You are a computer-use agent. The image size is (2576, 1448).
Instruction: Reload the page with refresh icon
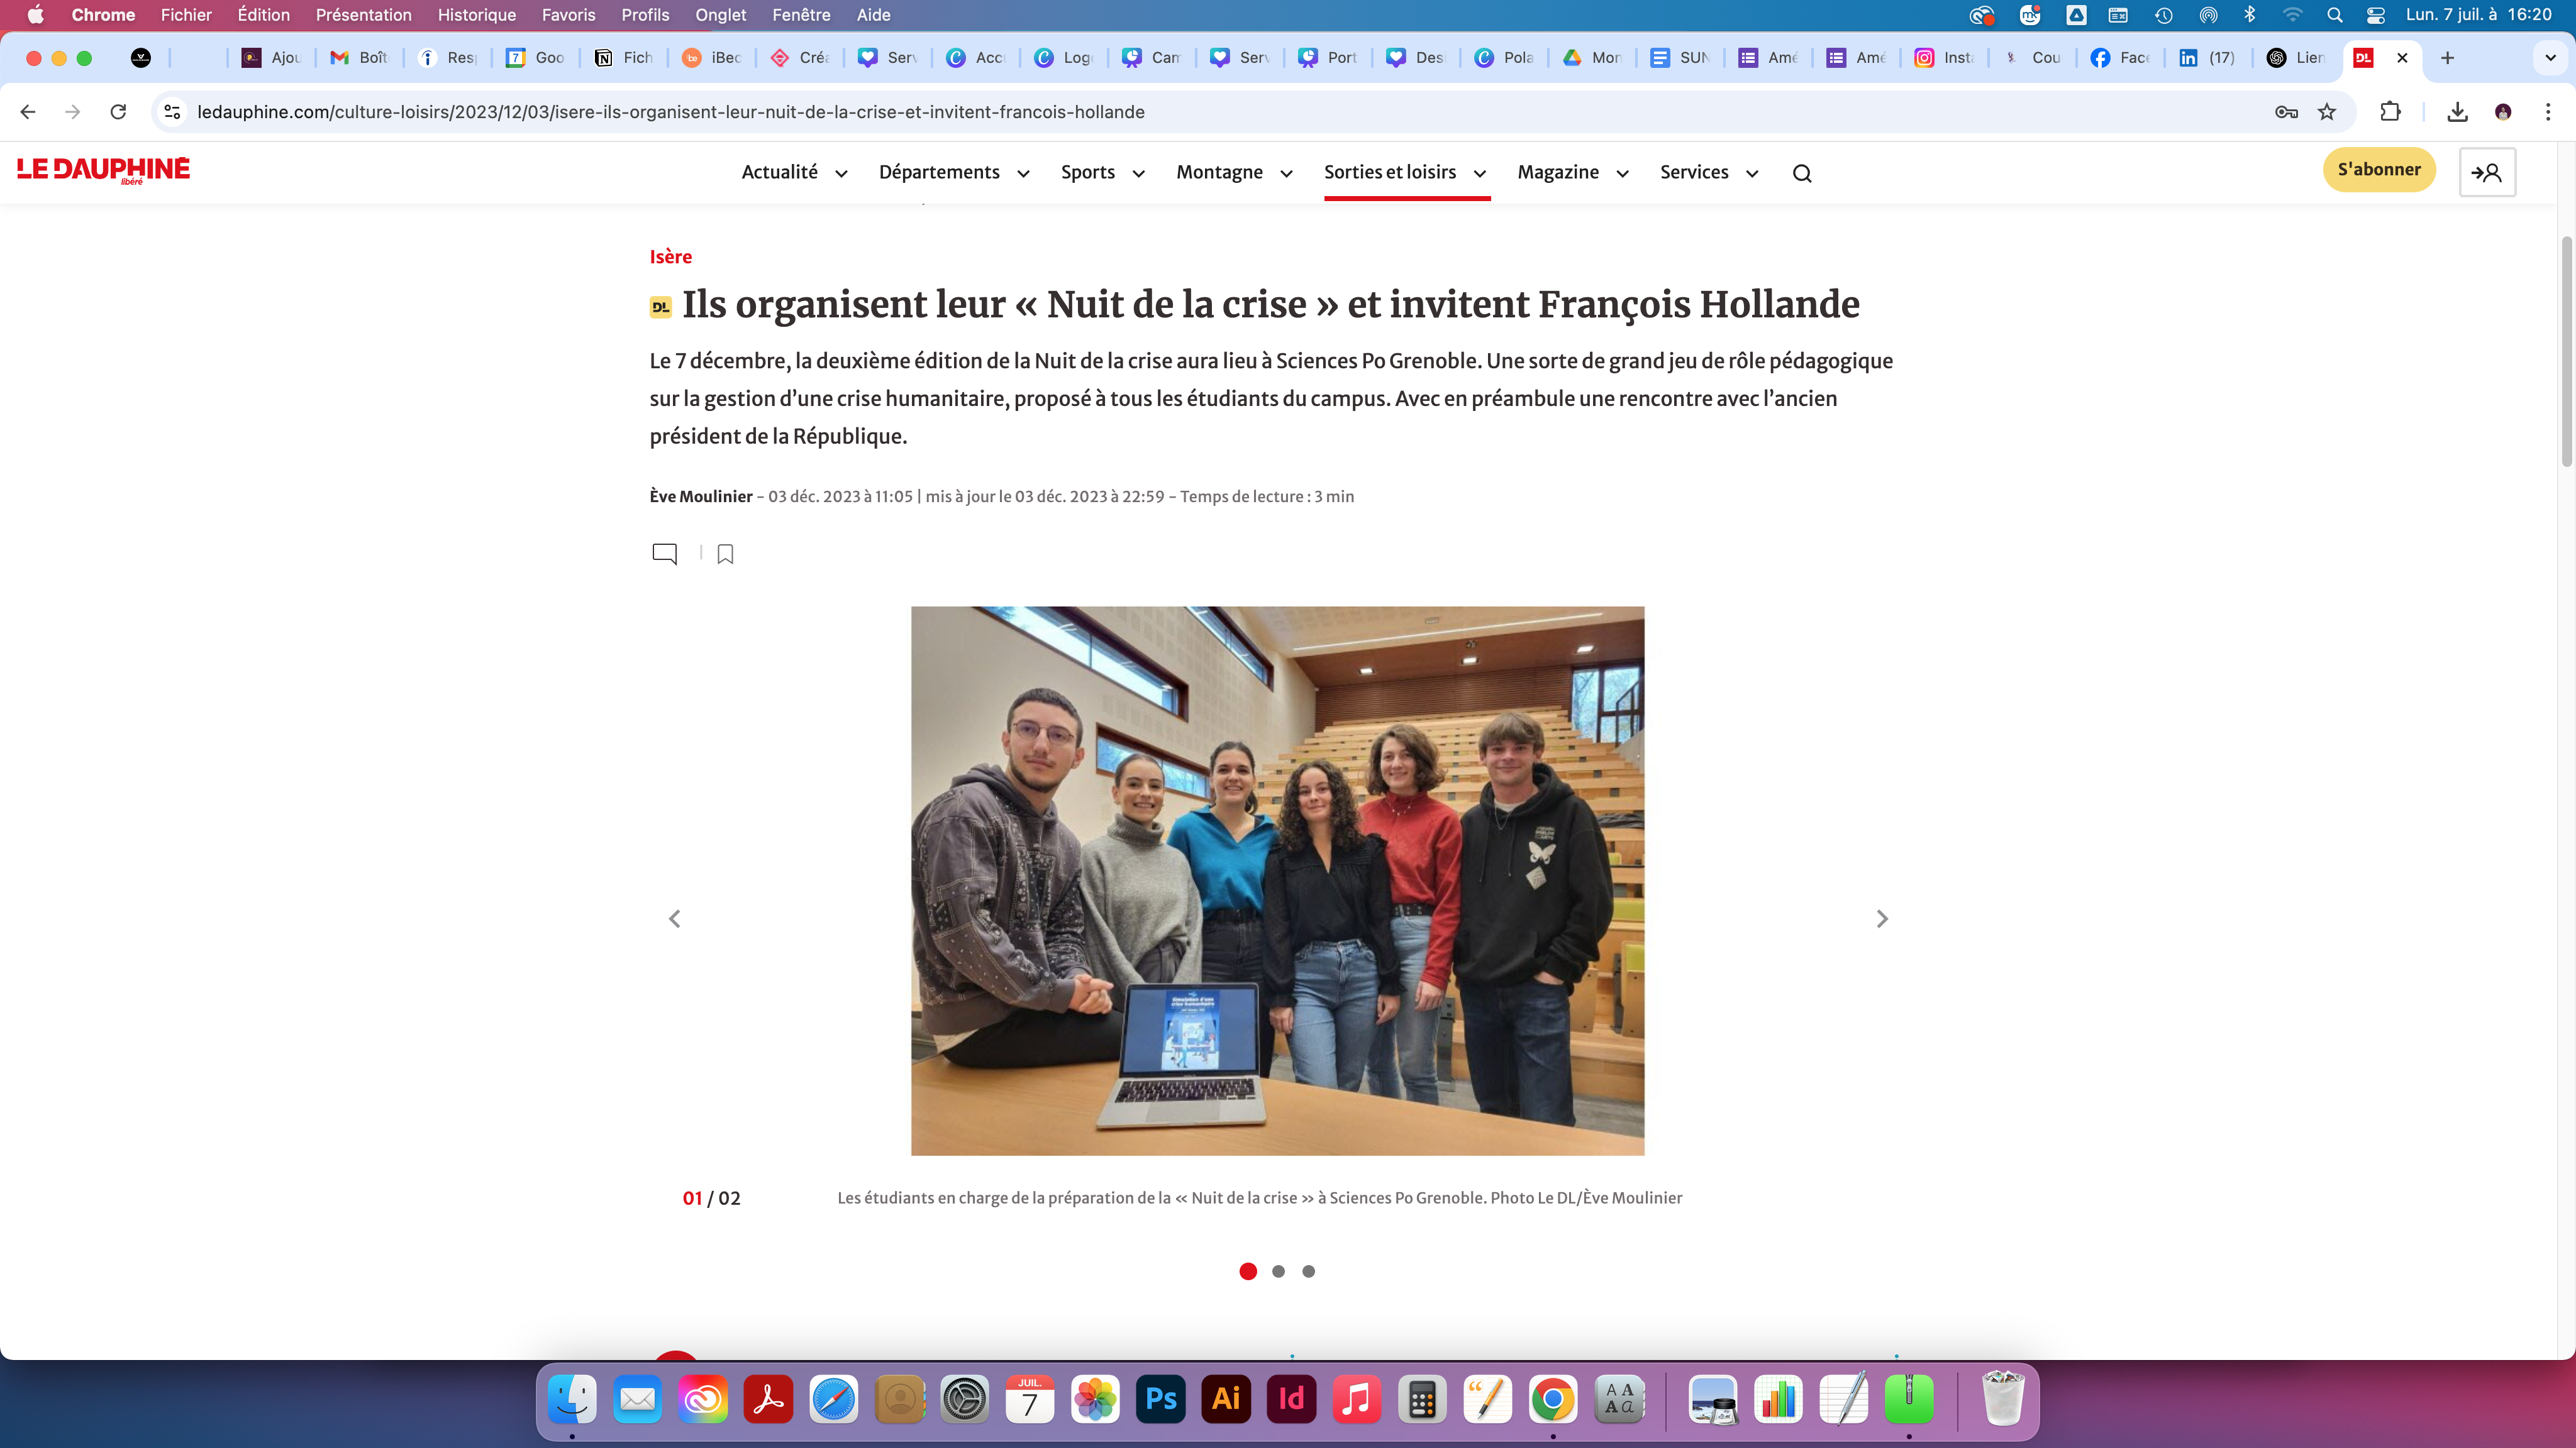(118, 112)
